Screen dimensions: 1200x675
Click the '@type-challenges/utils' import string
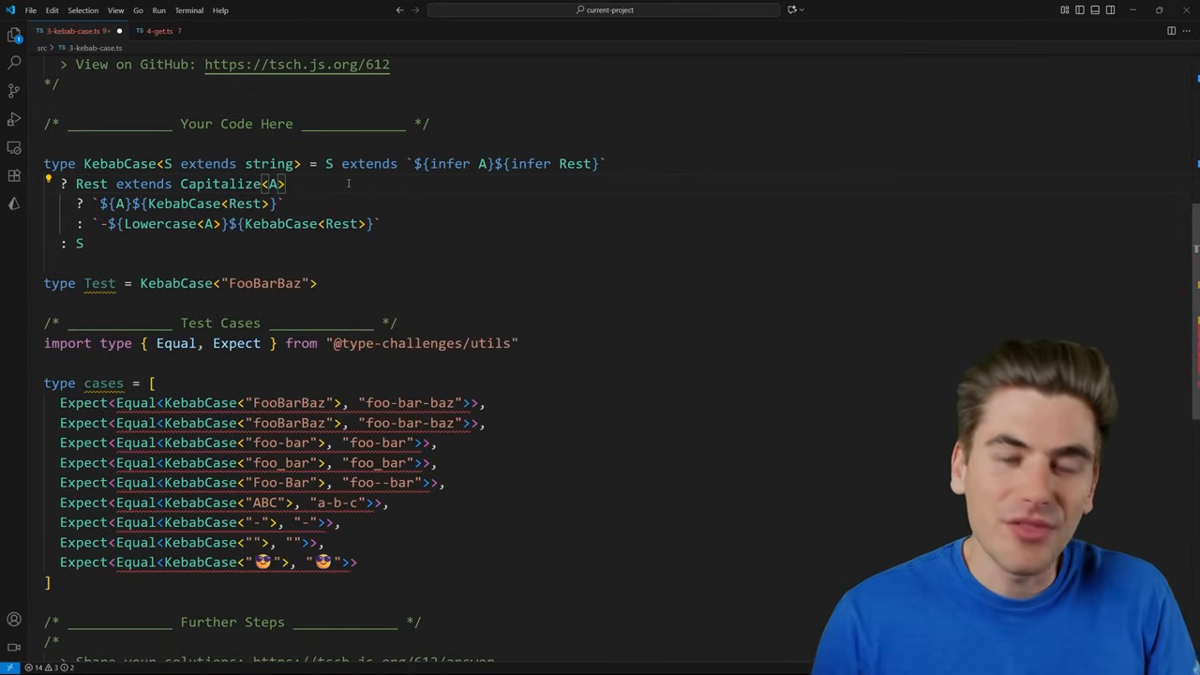422,343
